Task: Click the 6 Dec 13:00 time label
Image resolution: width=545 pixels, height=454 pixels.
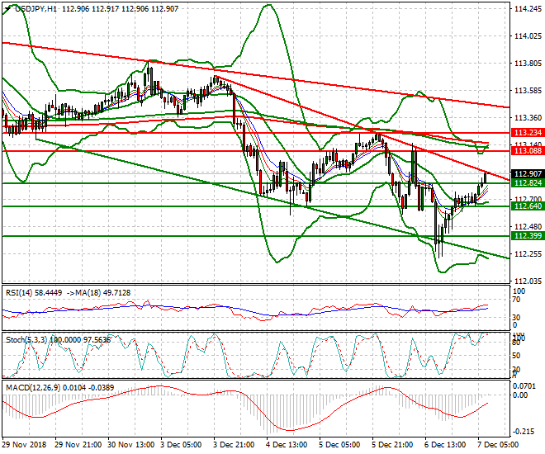Action: 445,445
